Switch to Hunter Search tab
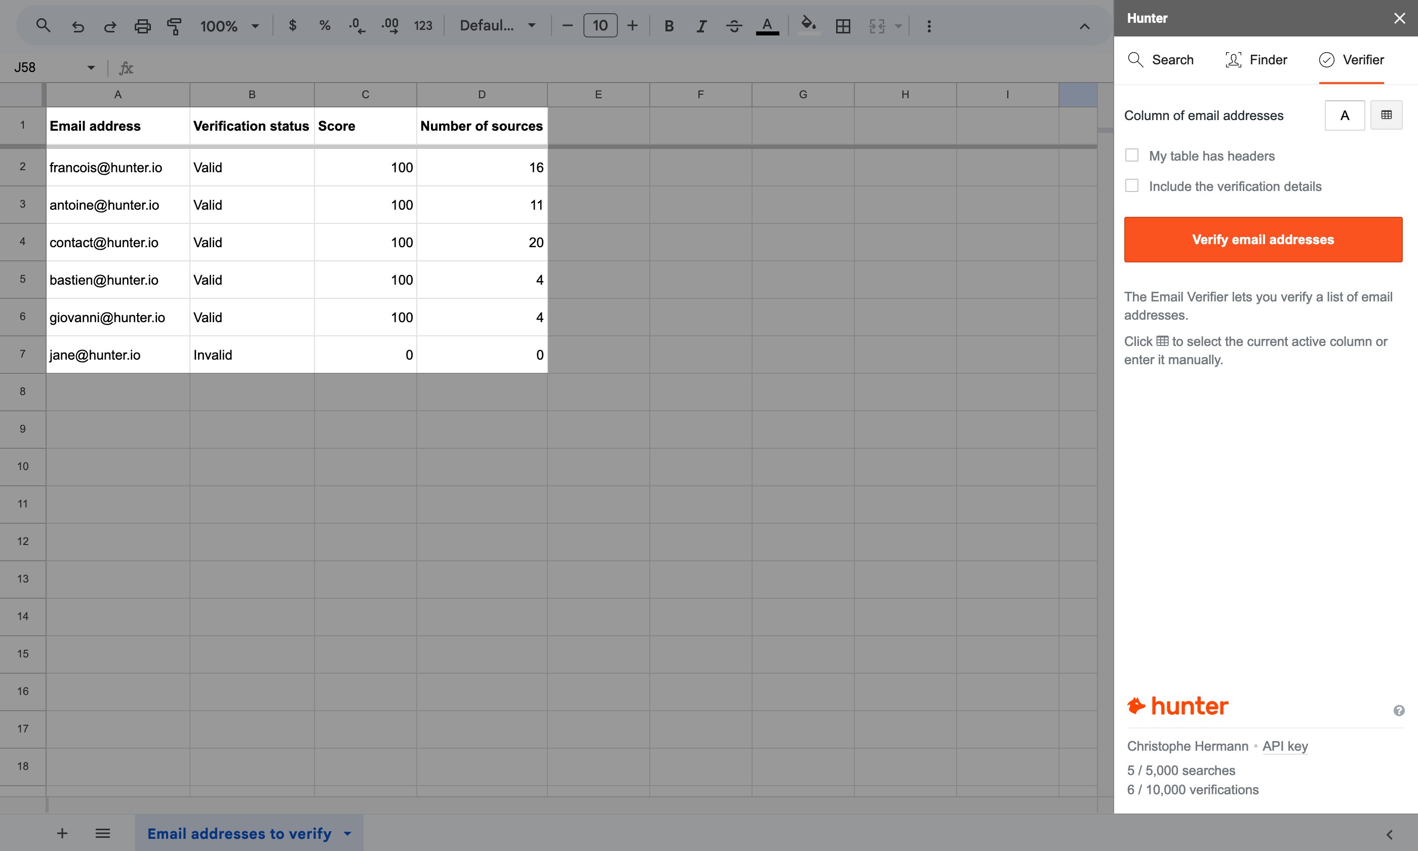Image resolution: width=1418 pixels, height=851 pixels. (x=1161, y=60)
